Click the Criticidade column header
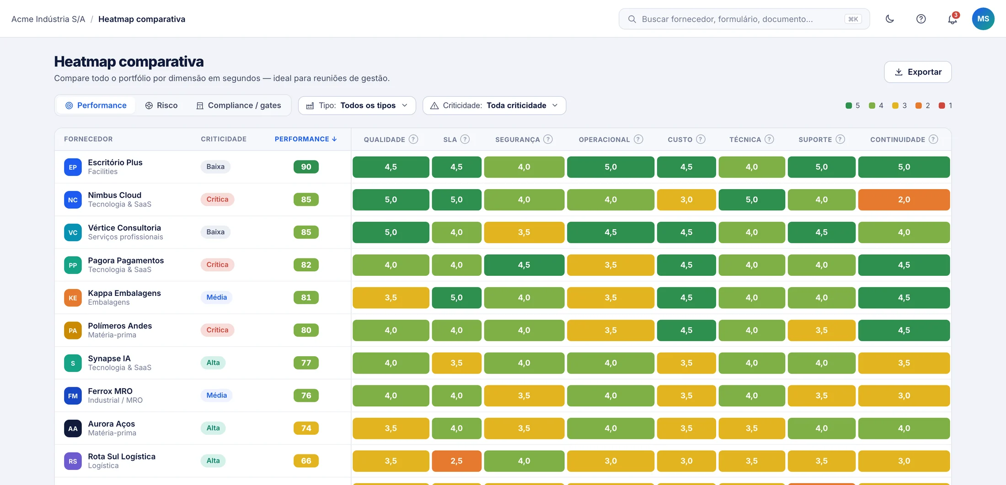 tap(224, 139)
